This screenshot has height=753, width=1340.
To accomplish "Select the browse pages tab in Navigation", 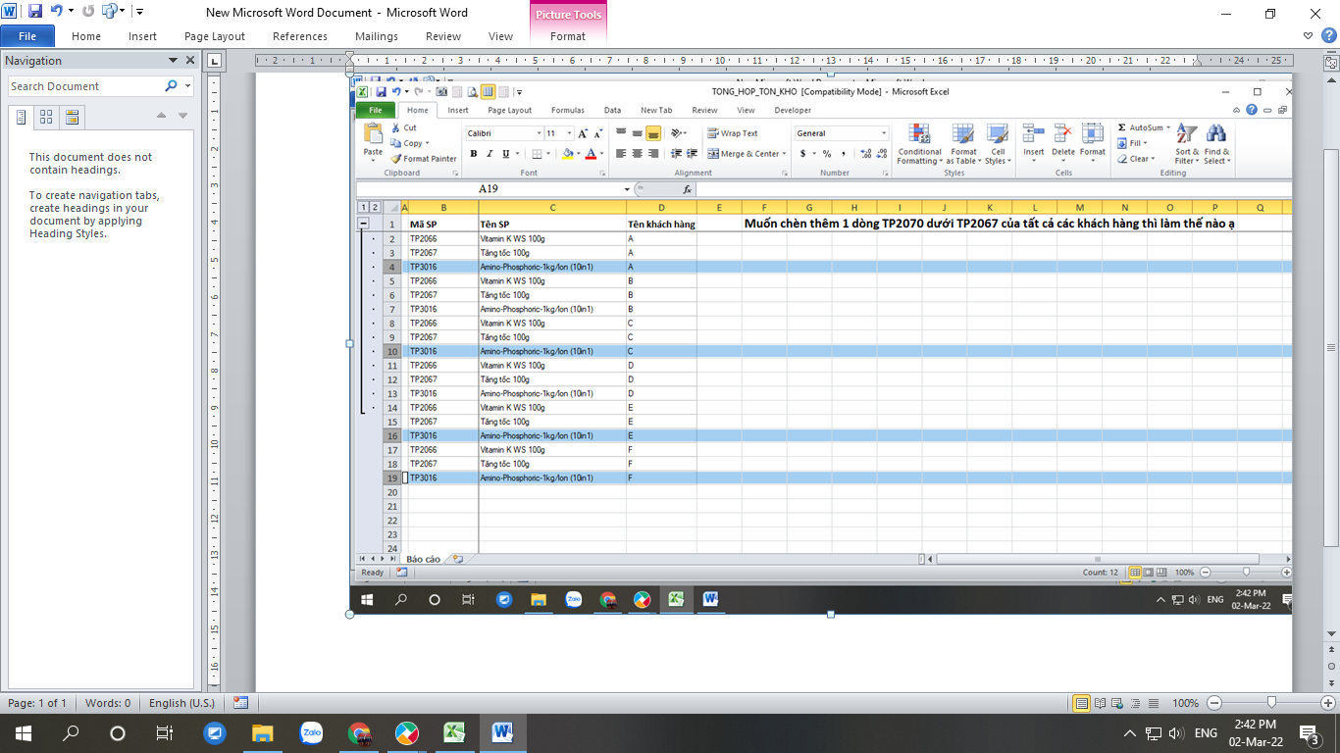I will (x=46, y=118).
